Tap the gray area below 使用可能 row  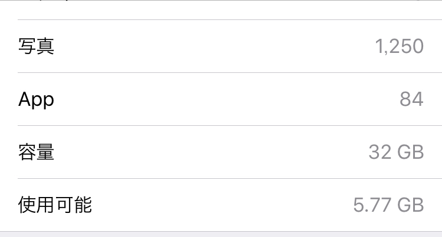coord(221,234)
